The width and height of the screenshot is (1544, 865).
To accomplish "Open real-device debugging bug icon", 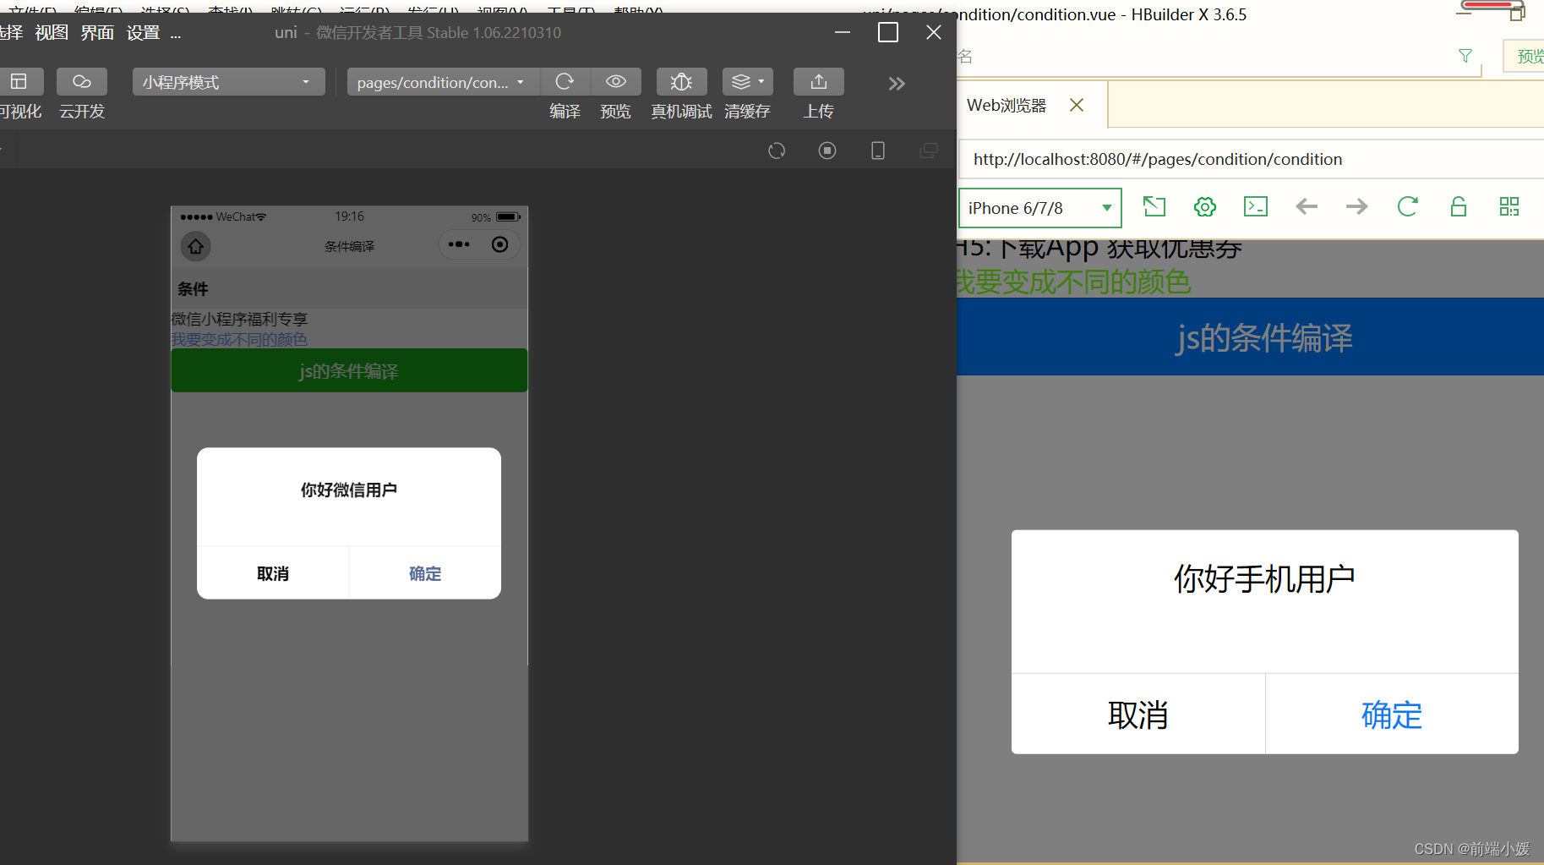I will tap(681, 82).
